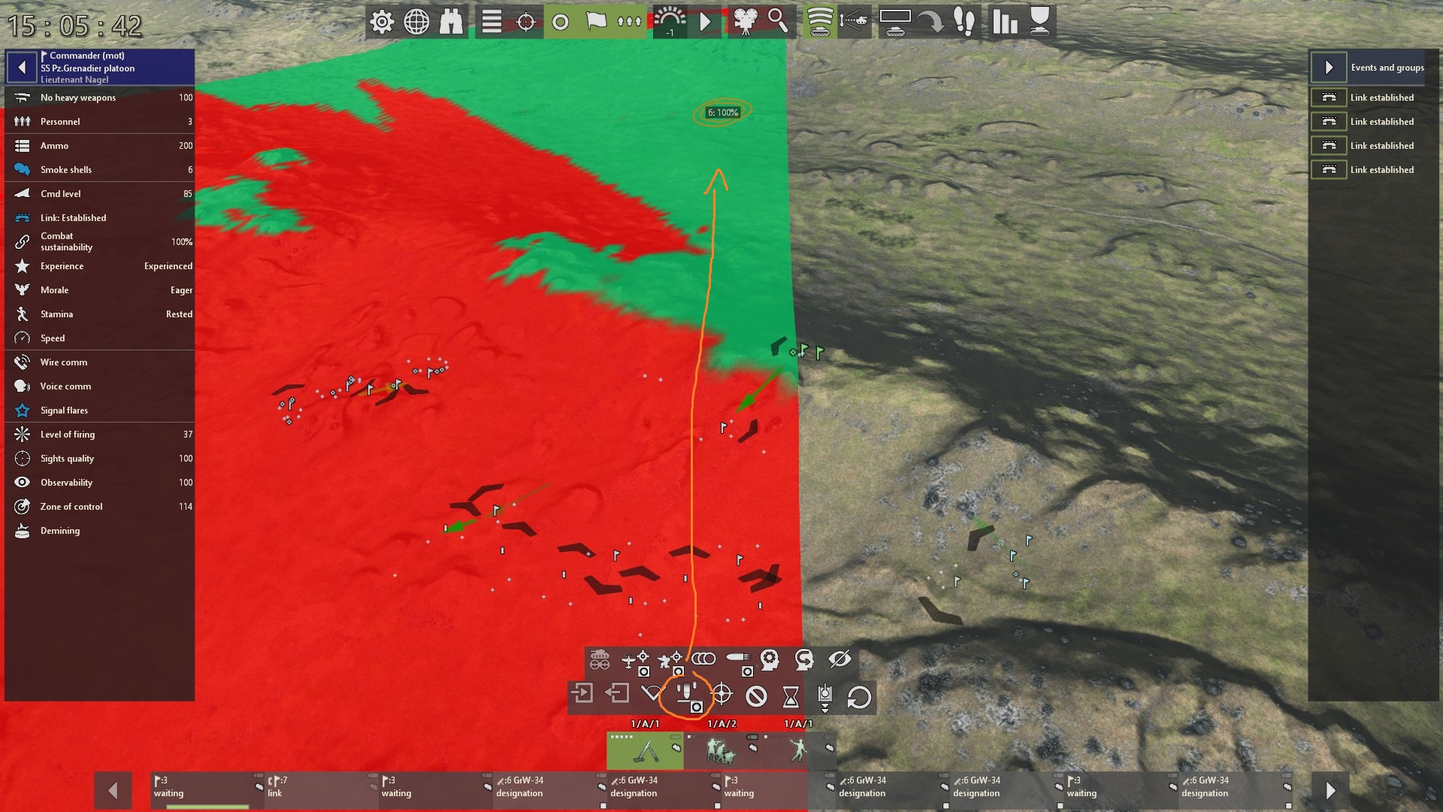This screenshot has height=812, width=1443.
Task: Click the game speed gauge control
Action: tap(669, 22)
